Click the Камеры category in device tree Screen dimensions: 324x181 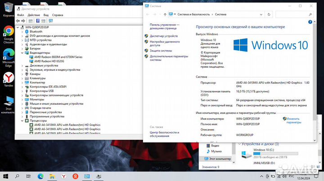pos(35,74)
